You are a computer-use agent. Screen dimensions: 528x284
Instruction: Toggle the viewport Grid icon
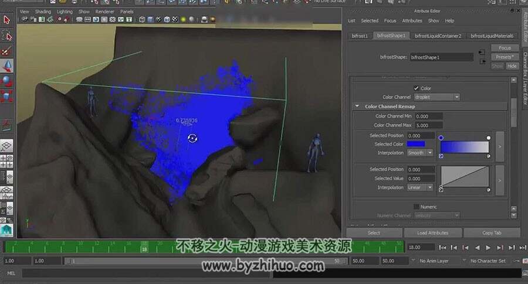coord(79,19)
